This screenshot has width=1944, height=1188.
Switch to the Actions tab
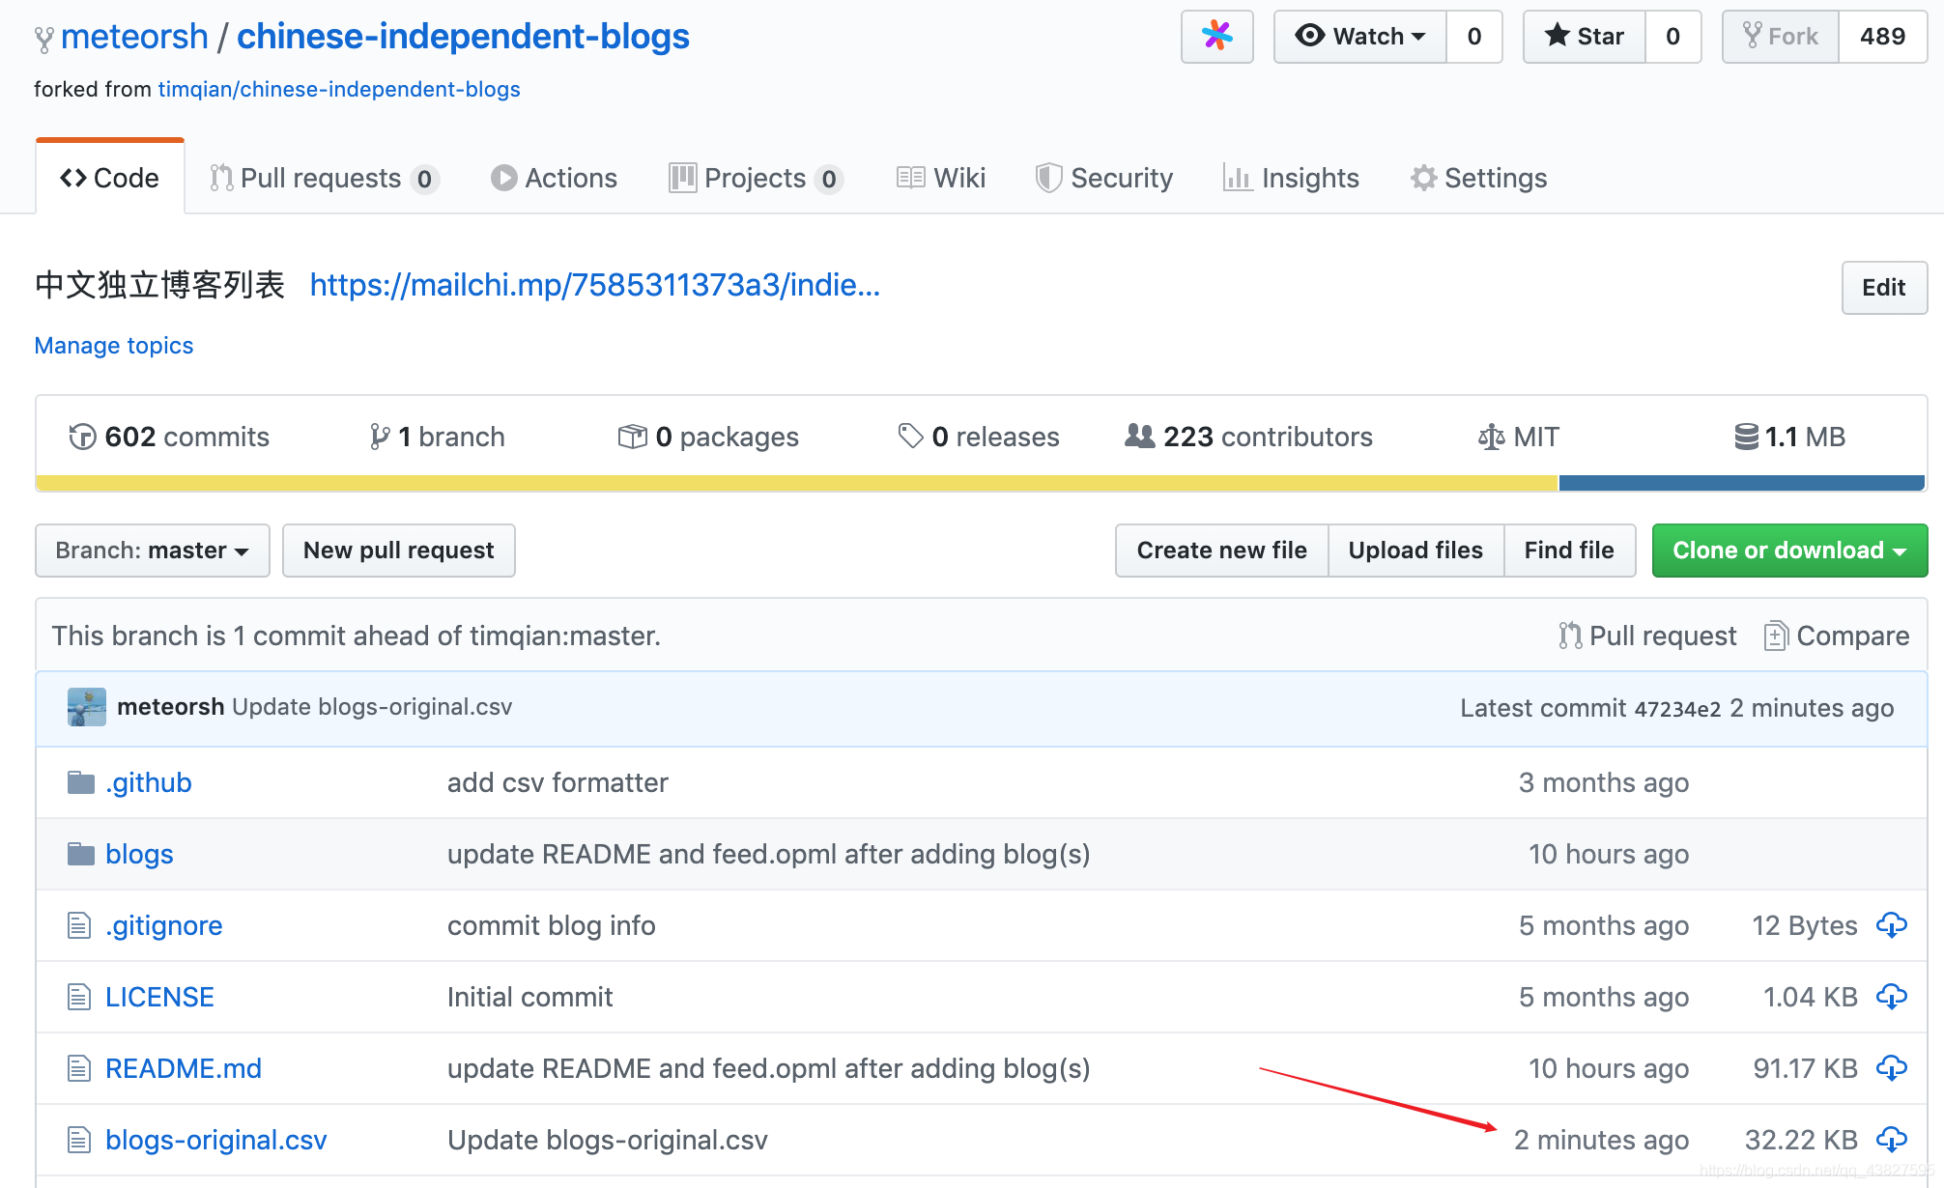(554, 178)
